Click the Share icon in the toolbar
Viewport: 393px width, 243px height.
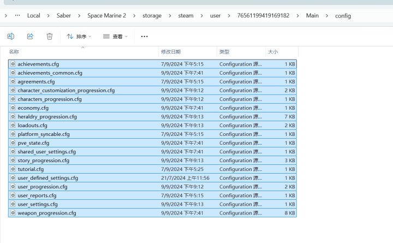coord(30,36)
